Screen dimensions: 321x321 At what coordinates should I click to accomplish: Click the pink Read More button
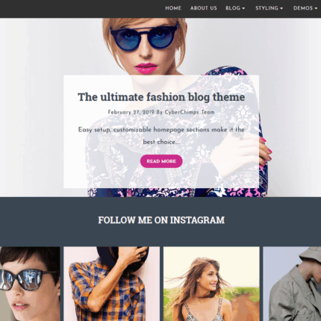(161, 161)
